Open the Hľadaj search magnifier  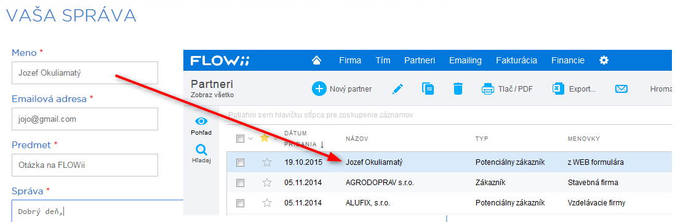click(201, 149)
